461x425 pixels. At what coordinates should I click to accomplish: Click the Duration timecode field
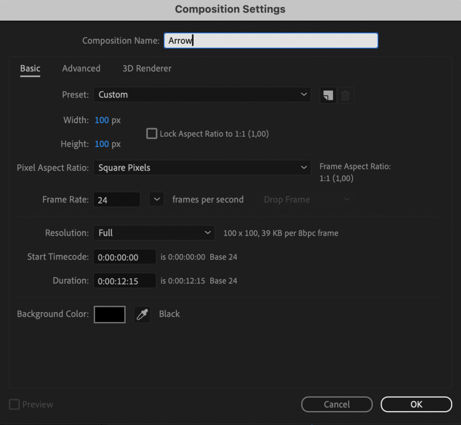click(124, 281)
